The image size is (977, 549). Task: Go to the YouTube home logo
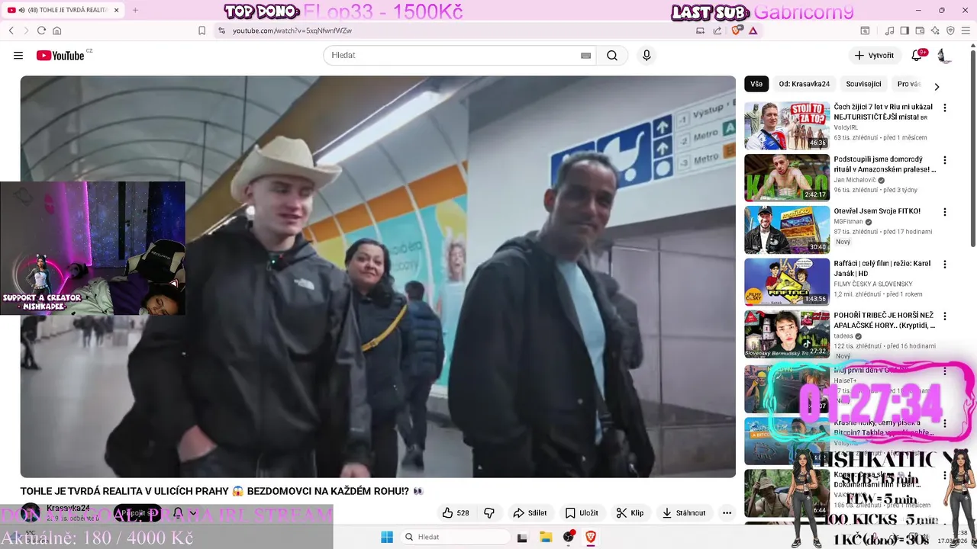pos(60,56)
